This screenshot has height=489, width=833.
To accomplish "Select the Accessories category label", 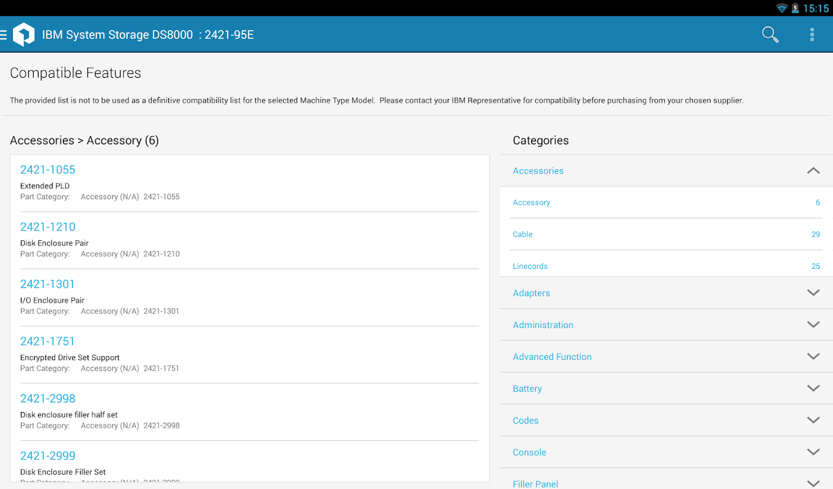I will tap(538, 171).
